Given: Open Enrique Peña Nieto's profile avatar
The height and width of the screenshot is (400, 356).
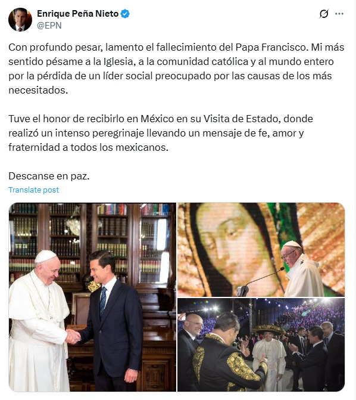Looking at the screenshot, I should point(20,20).
